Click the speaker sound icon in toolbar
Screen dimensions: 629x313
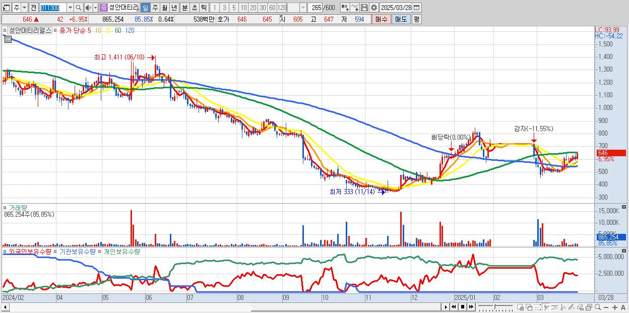88,8
